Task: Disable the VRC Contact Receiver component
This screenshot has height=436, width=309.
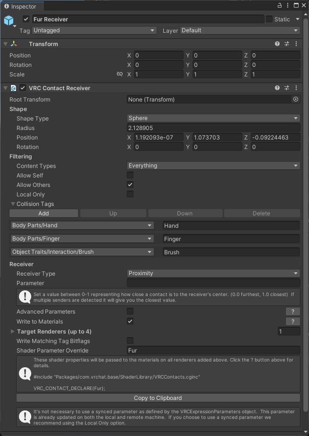Action: coord(23,88)
